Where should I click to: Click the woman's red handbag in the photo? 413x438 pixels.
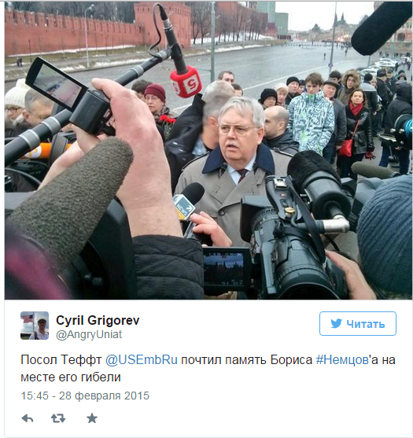pos(346,148)
